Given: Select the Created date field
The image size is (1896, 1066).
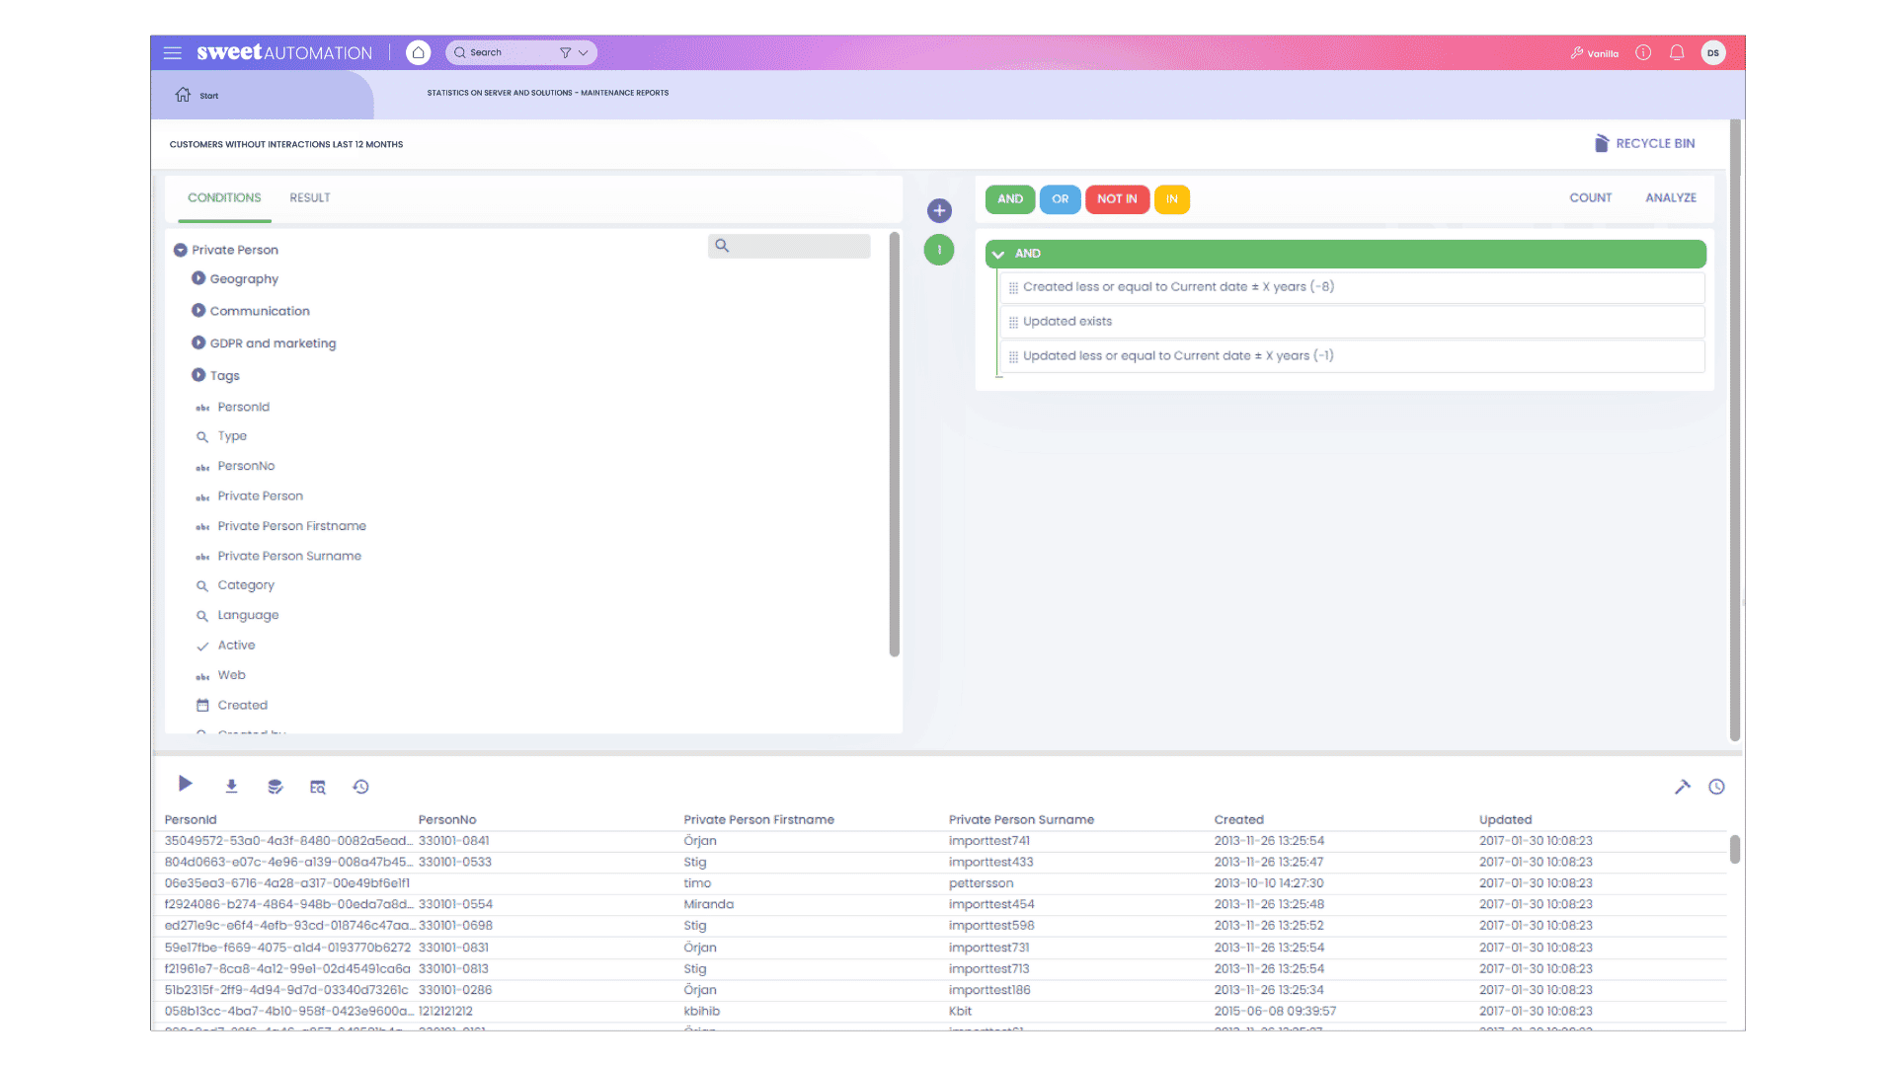Looking at the screenshot, I should point(242,706).
